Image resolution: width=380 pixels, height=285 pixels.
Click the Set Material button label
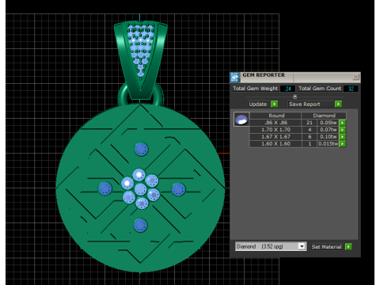(327, 247)
